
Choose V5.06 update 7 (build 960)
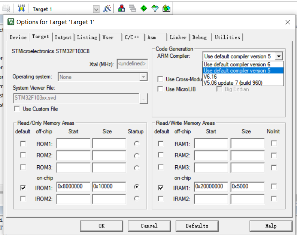[x=243, y=83]
